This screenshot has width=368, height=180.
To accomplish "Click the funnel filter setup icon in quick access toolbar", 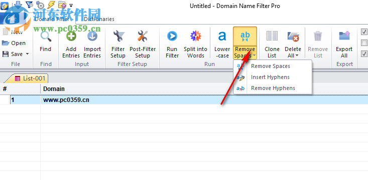I will click(x=29, y=4).
